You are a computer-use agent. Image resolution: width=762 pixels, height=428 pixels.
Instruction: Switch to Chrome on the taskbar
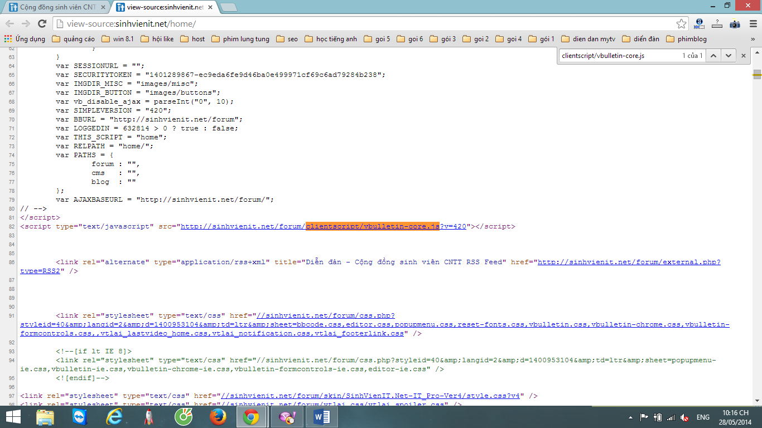tap(251, 417)
